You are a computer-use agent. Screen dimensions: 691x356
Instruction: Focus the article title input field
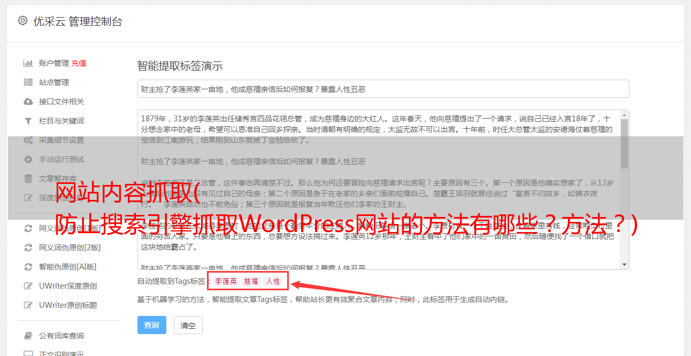click(x=383, y=89)
